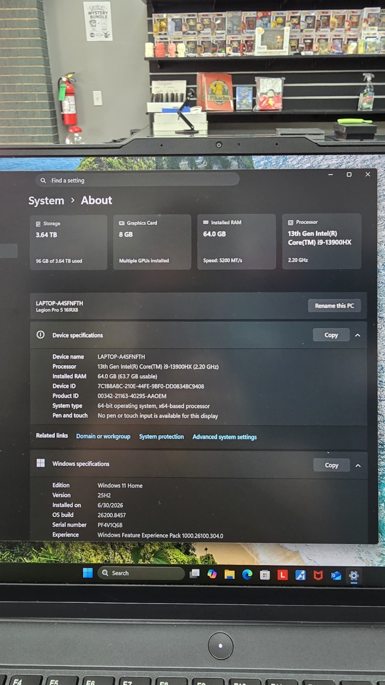Screen dimensions: 385x685
Task: Copy the Windows specifications
Action: click(332, 465)
